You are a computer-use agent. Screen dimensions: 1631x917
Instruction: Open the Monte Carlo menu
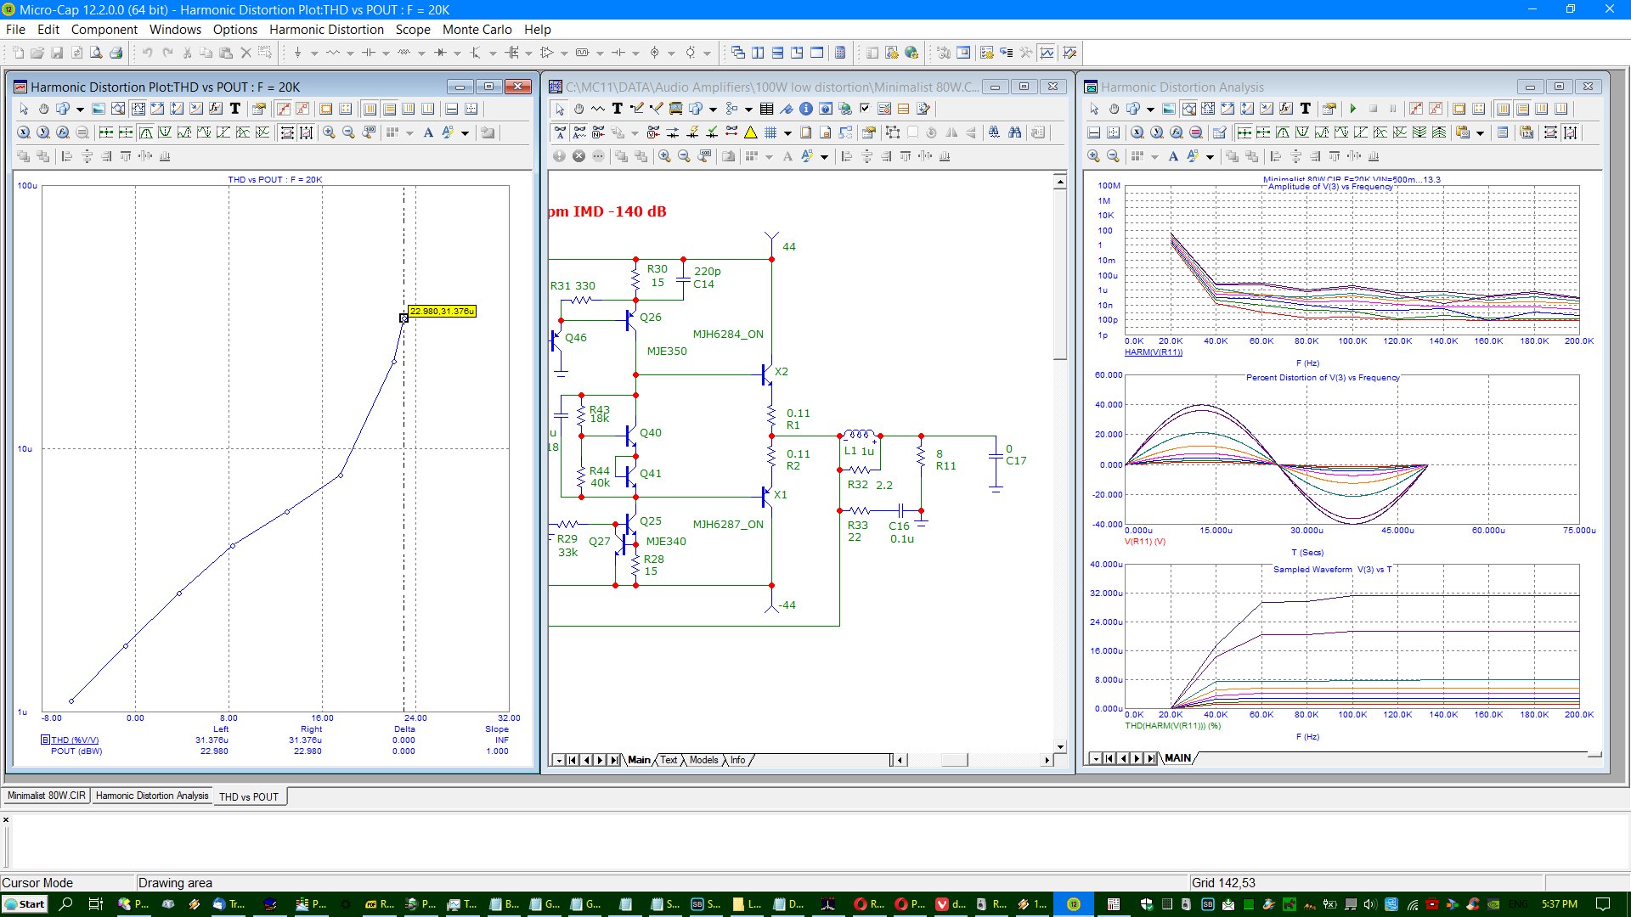point(470,28)
